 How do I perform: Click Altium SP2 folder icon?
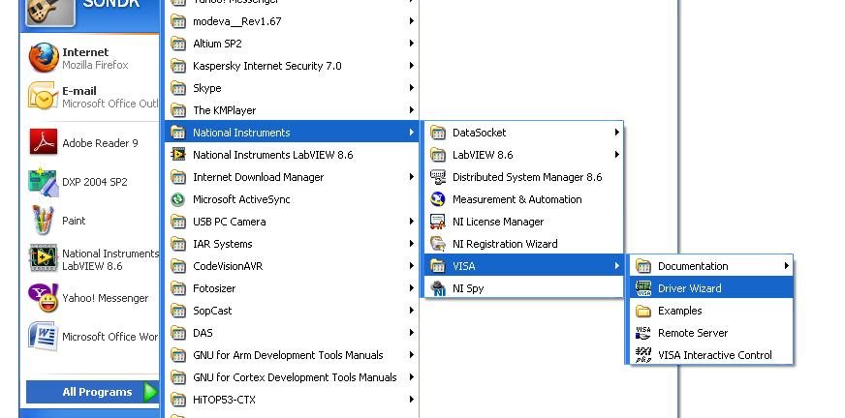[178, 43]
